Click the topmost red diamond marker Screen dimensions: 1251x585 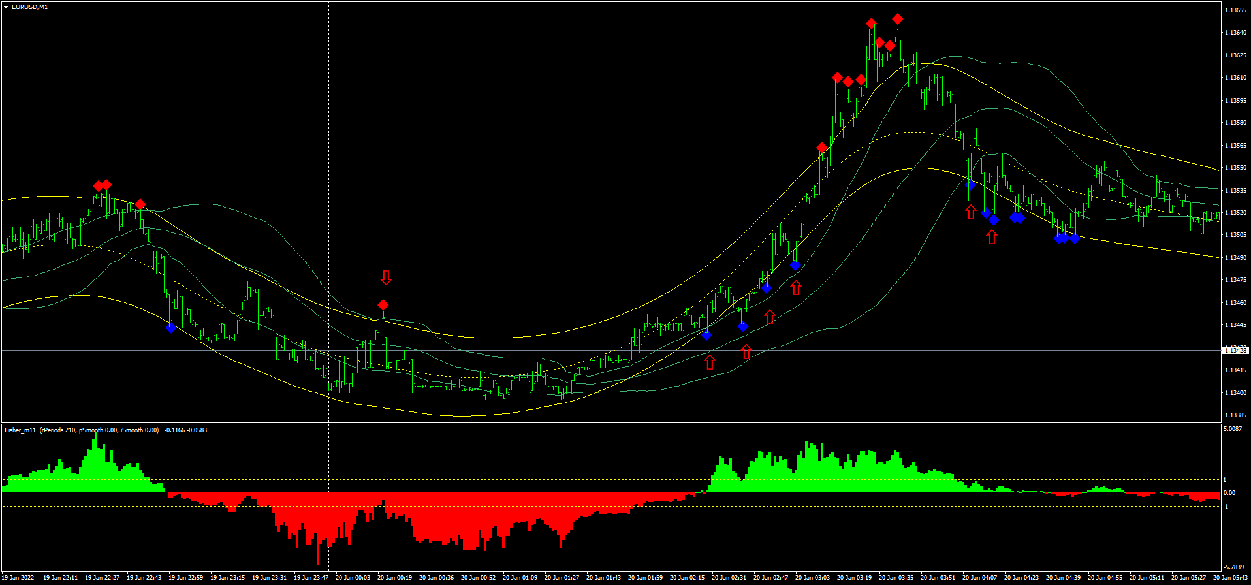(x=898, y=19)
